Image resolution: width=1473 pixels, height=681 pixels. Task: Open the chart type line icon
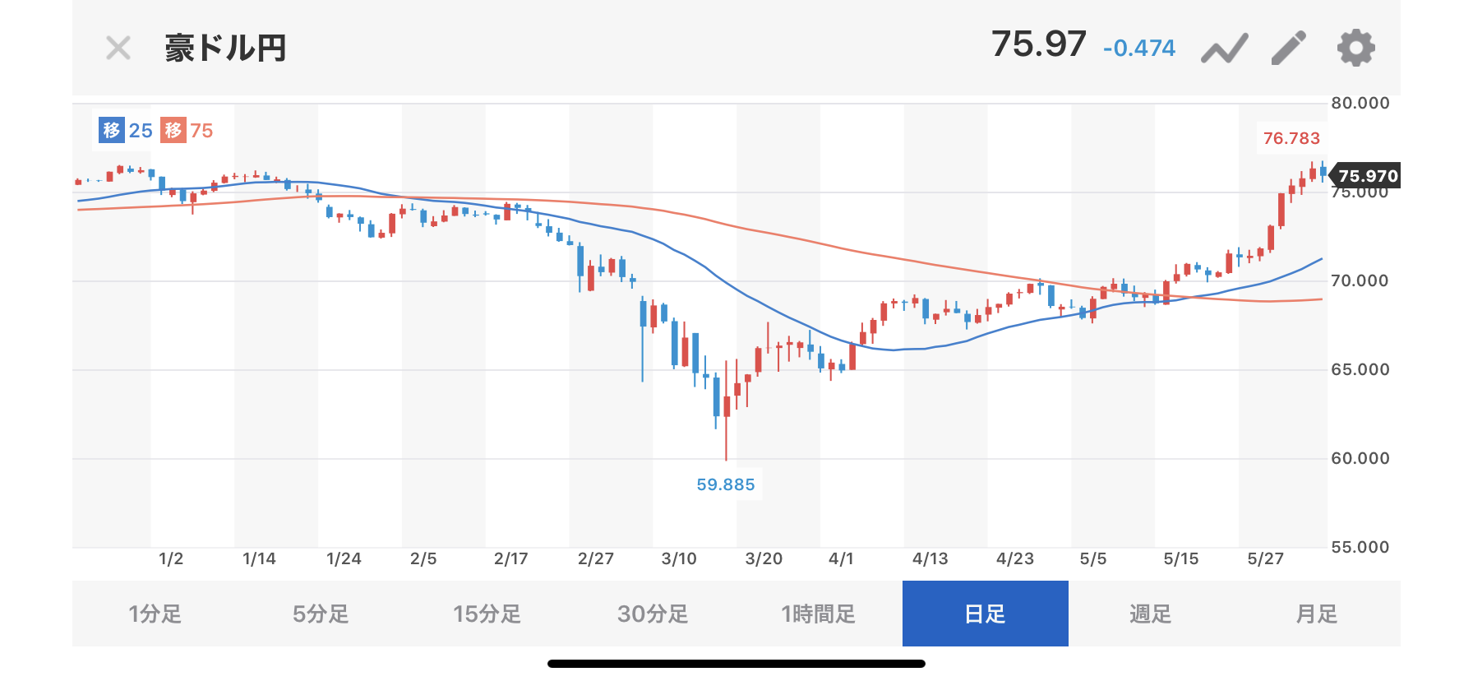[1224, 49]
